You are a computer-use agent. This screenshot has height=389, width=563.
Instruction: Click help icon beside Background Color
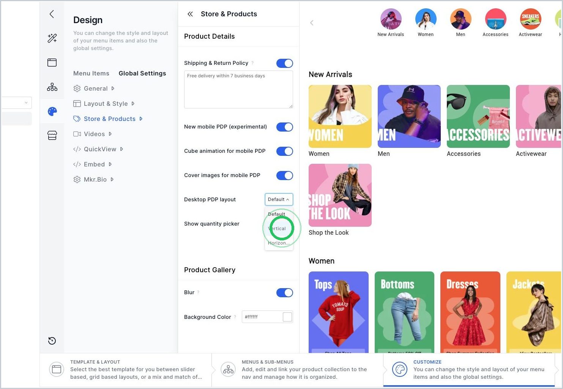[x=235, y=317]
